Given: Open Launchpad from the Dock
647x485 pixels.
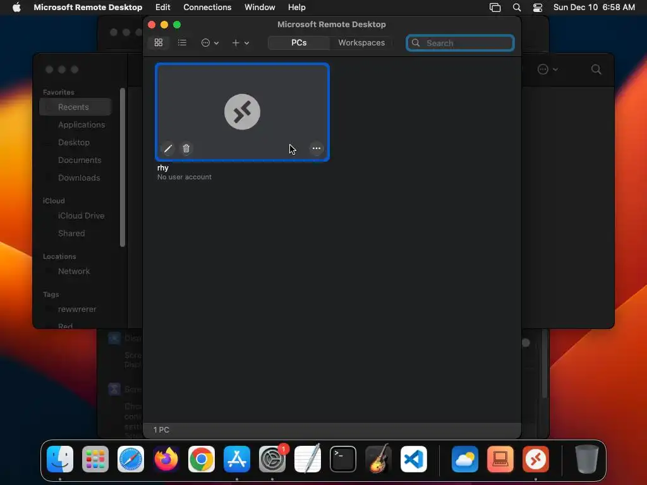Looking at the screenshot, I should click(95, 459).
